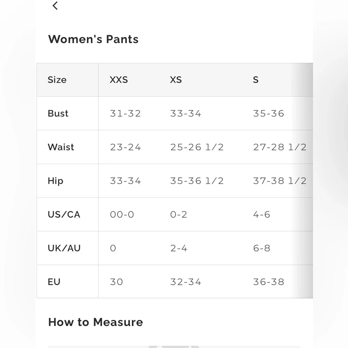Click the Waist row label
This screenshot has height=348, width=348.
click(61, 147)
